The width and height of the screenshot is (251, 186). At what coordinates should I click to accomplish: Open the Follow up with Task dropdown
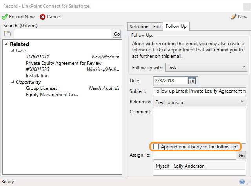206,67
